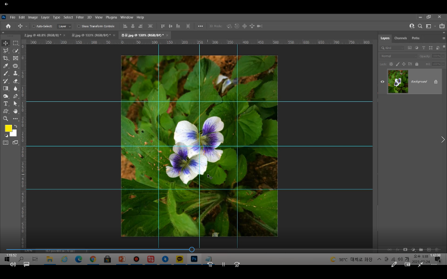This screenshot has width=447, height=279.
Task: Select the Eraser tool
Action: (x=16, y=81)
